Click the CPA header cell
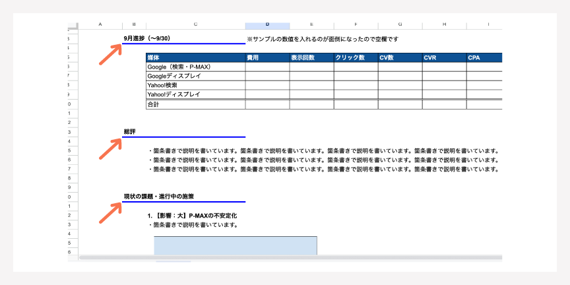 (x=484, y=58)
